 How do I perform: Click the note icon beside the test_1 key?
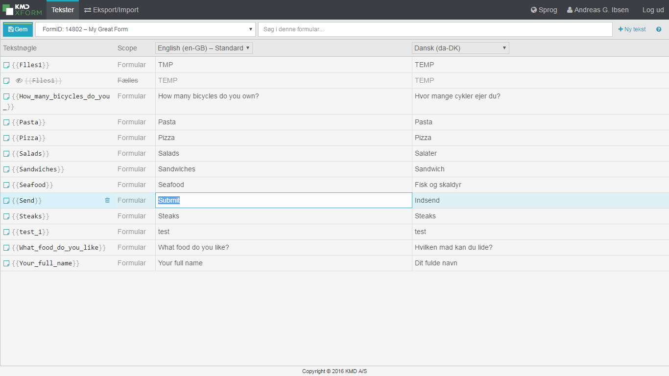tap(6, 232)
